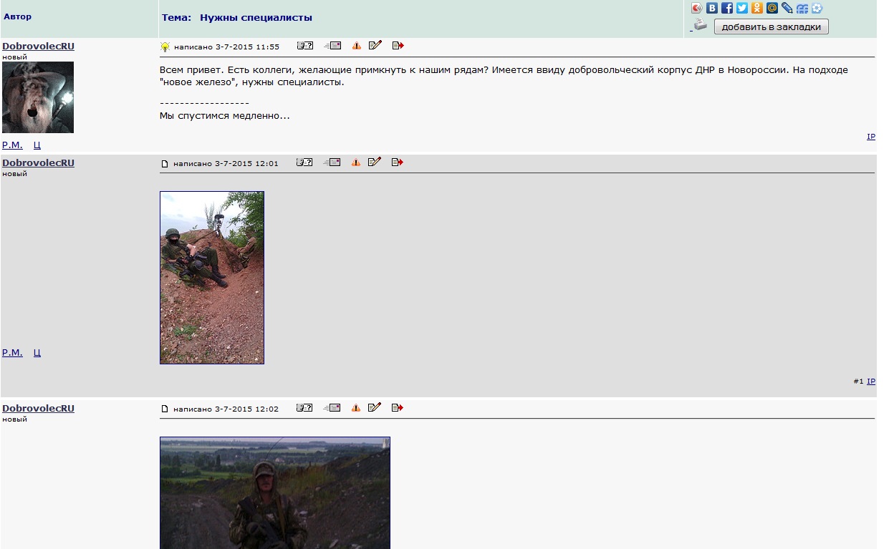View profile icon on the 12:02 post
Screen dimensions: 894x549
pos(305,408)
